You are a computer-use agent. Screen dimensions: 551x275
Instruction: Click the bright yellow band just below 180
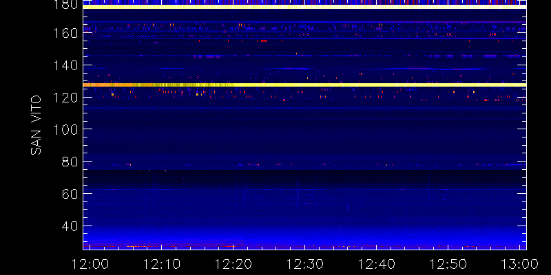[304, 7]
